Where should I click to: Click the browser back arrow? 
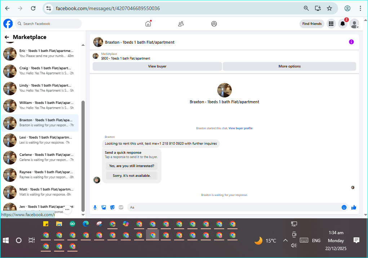point(7,8)
